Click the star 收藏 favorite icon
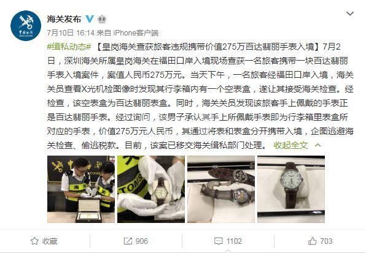 [34, 241]
